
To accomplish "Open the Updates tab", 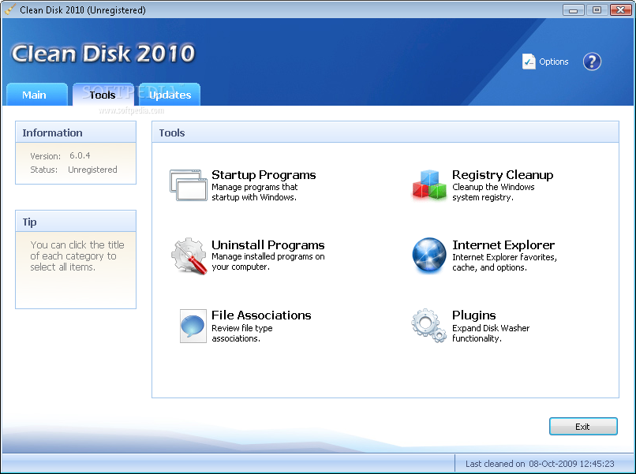I will 170,95.
